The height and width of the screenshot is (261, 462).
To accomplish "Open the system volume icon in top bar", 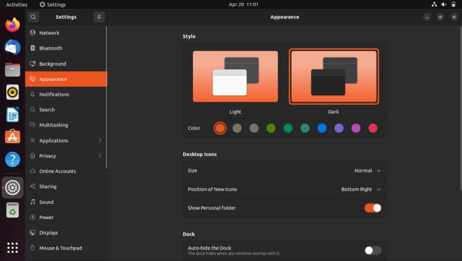I will click(444, 5).
